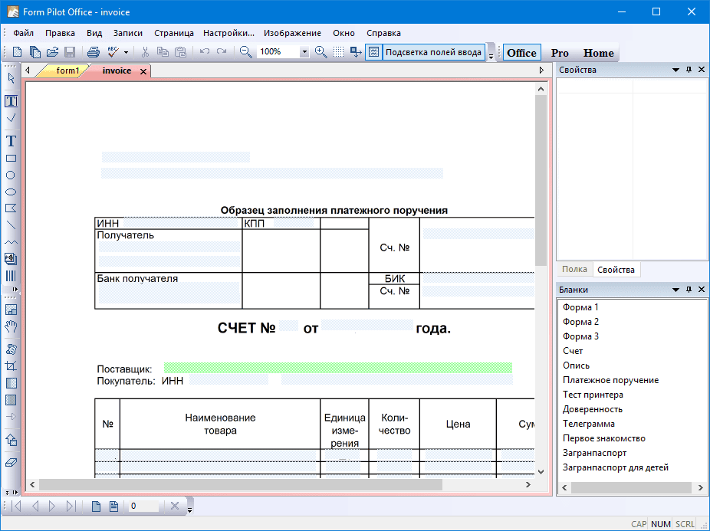Click the document horizontal scrollbar thumb

pos(241,484)
